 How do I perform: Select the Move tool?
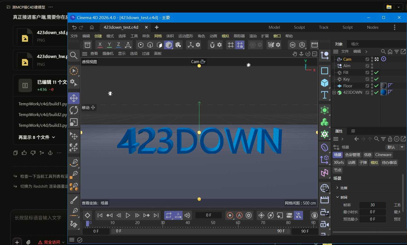pyautogui.click(x=74, y=98)
